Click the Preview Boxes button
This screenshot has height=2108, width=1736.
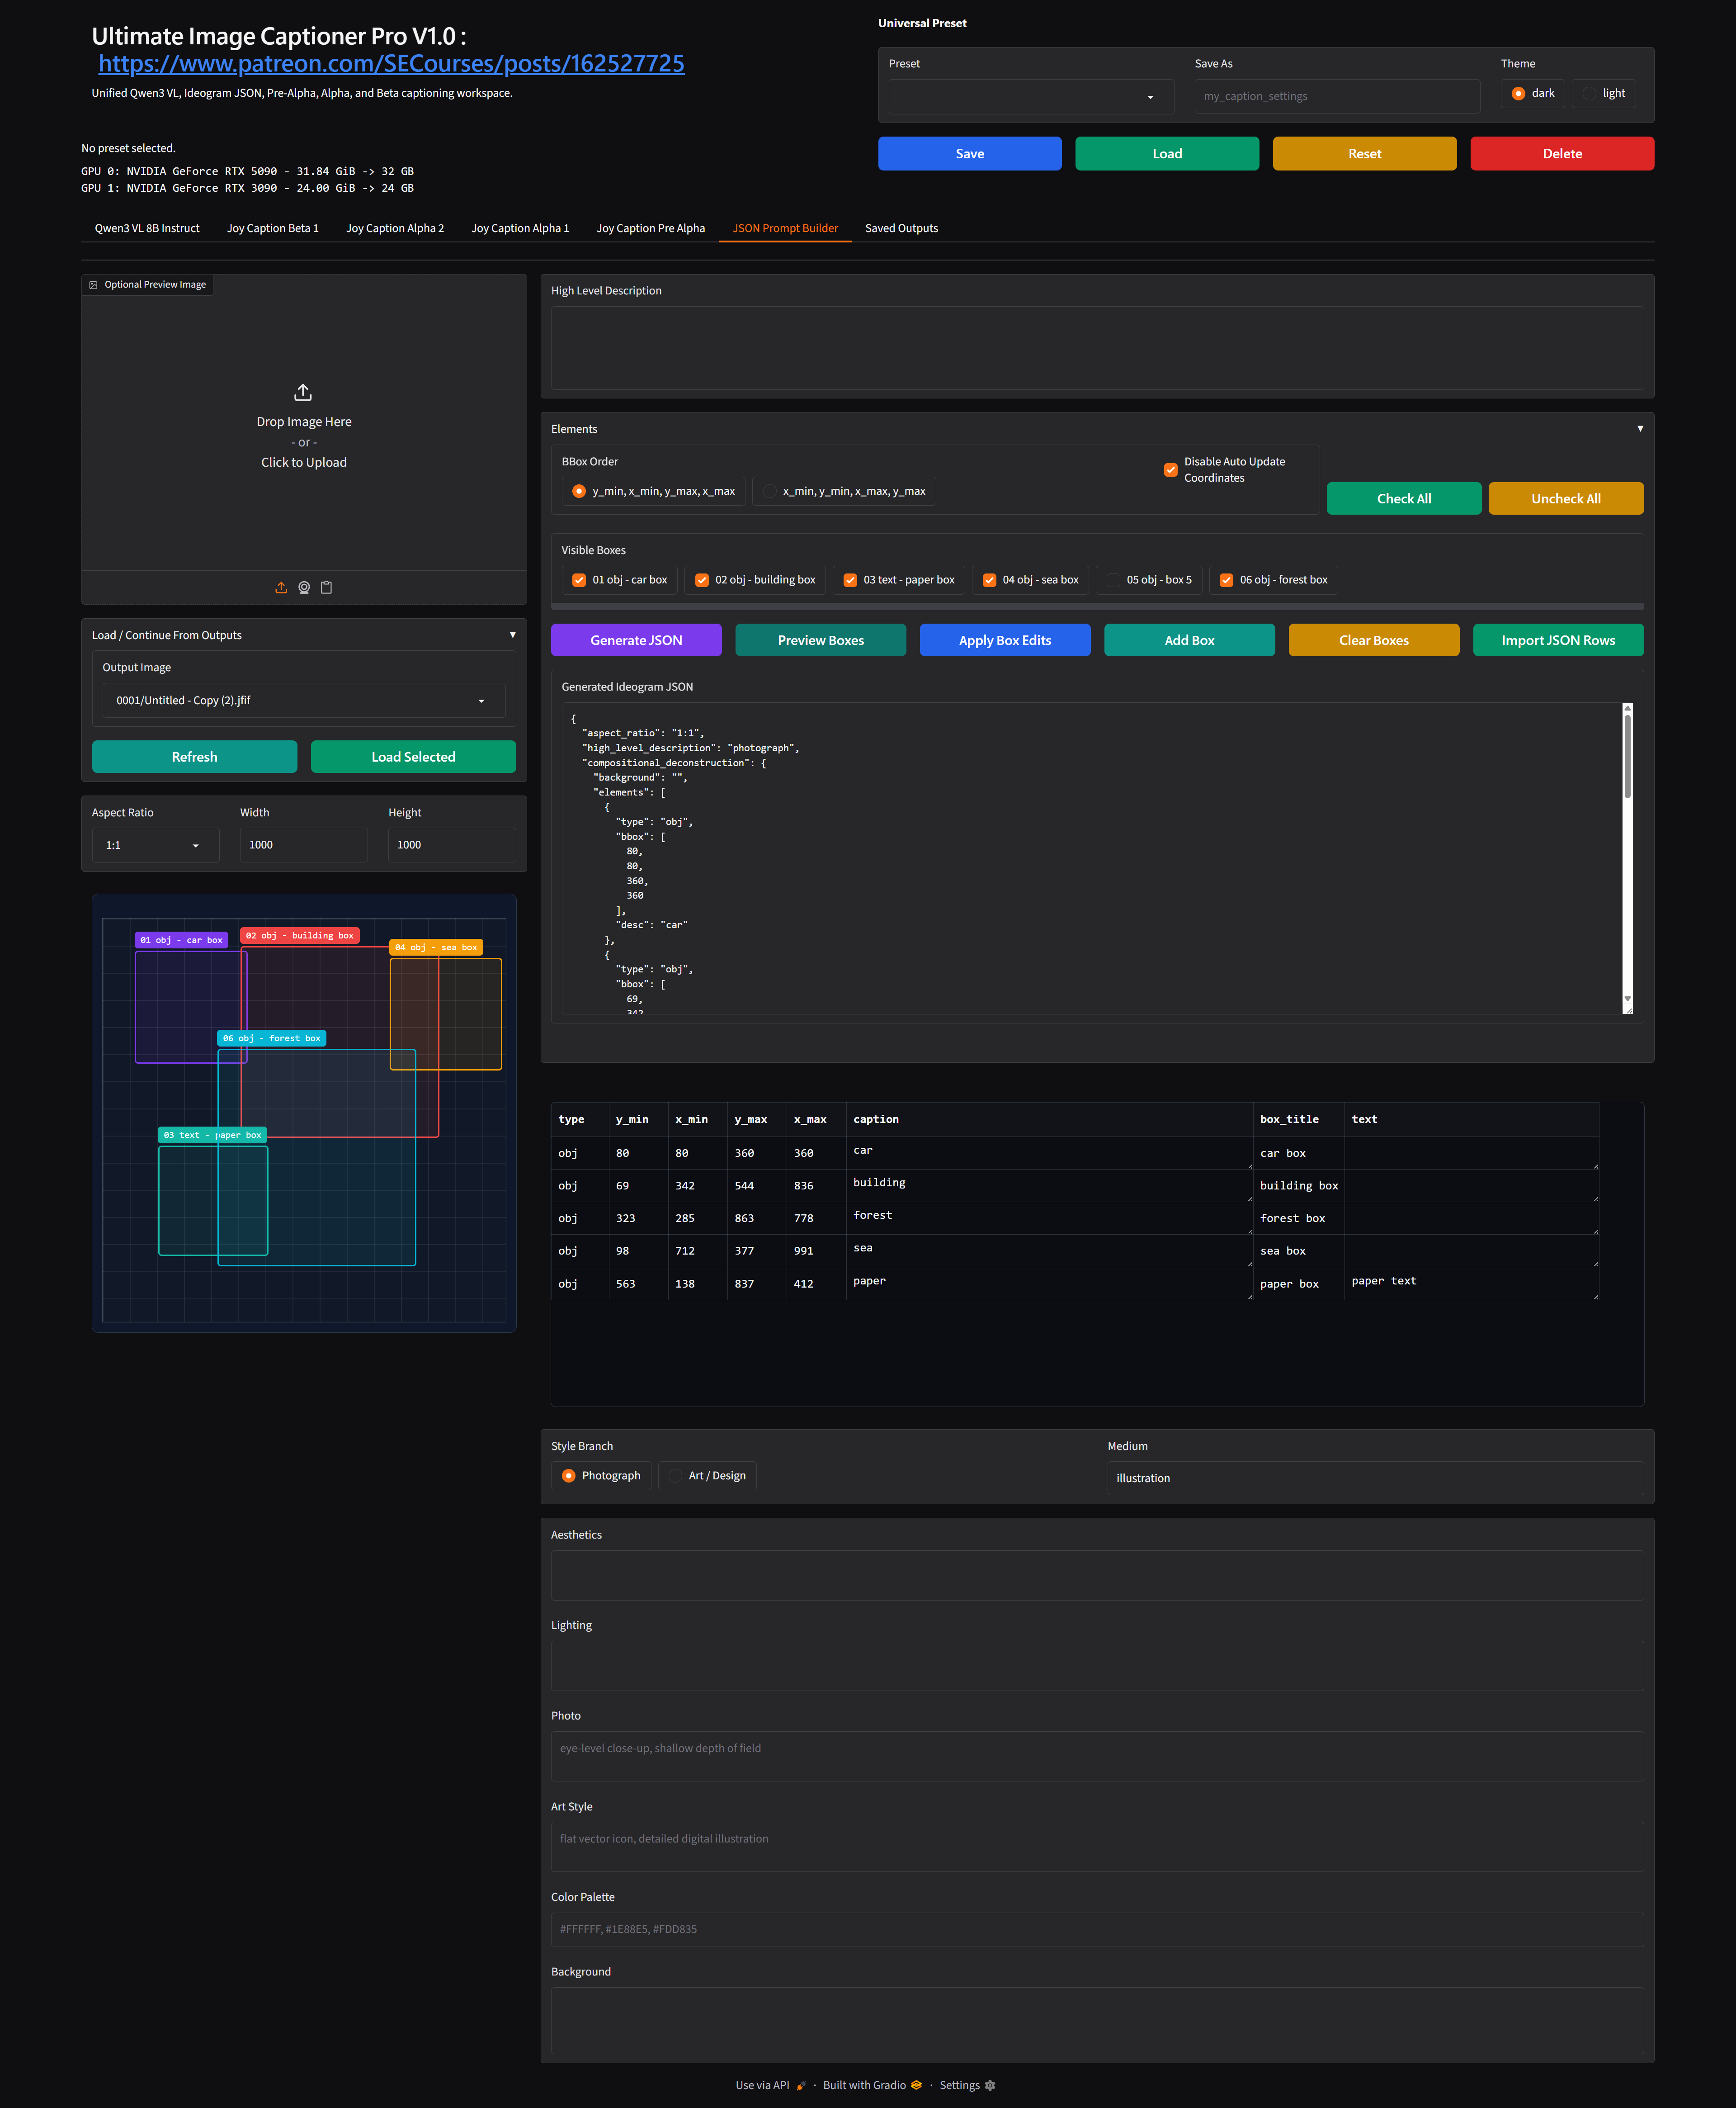pos(821,640)
